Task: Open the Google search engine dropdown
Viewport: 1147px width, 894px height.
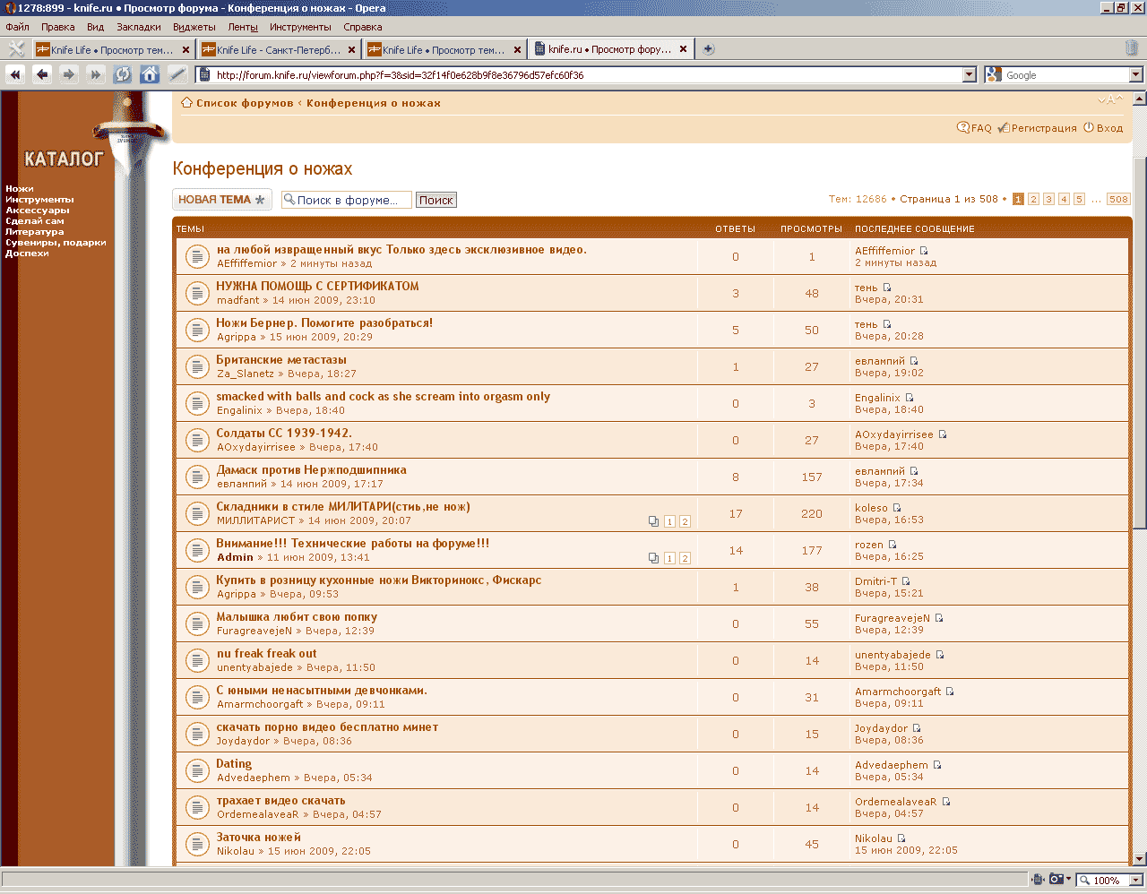Action: pos(1136,75)
